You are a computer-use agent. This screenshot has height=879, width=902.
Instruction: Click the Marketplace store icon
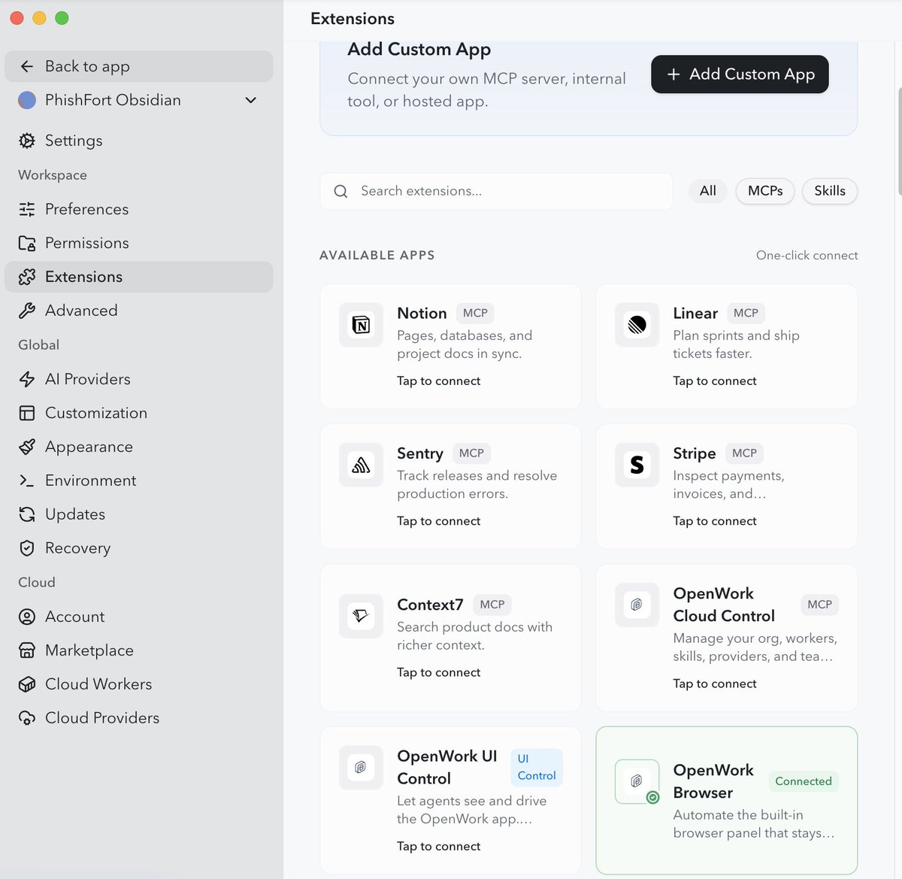27,650
